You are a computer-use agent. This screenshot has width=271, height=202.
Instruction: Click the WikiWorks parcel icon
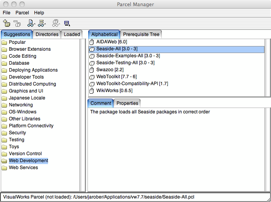tap(92, 91)
